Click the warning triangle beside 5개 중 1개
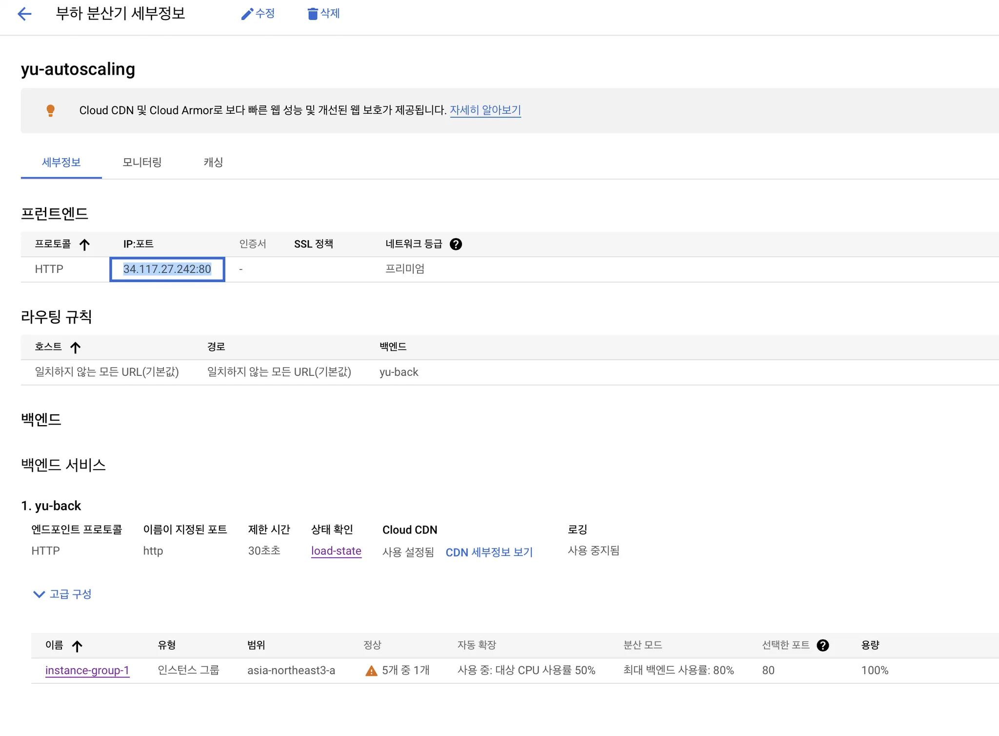 pos(371,671)
